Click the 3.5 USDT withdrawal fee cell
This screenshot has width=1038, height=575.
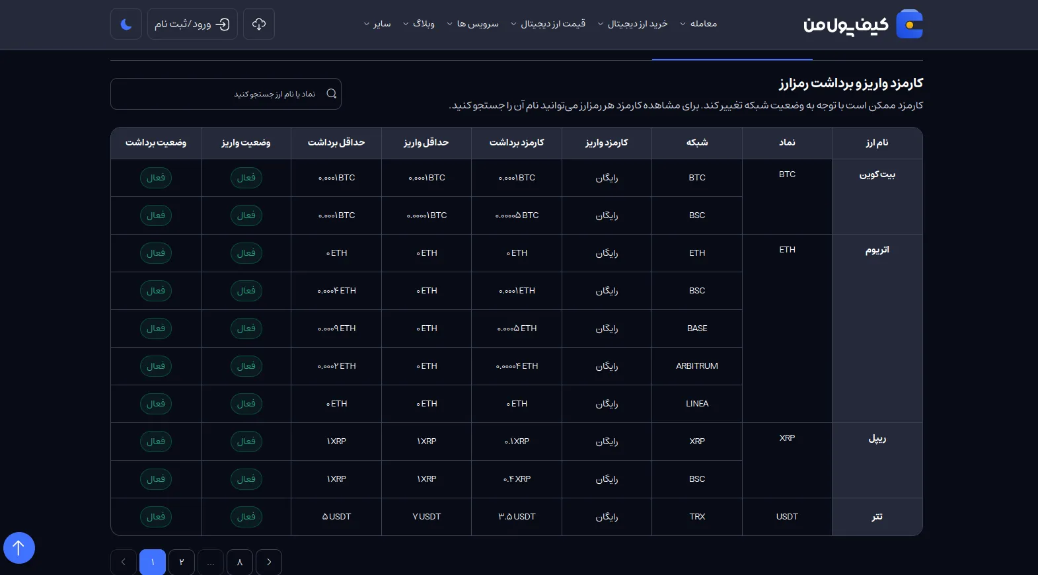tap(517, 517)
